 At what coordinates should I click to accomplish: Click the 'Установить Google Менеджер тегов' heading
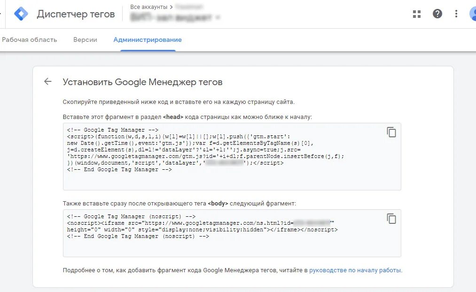tap(142, 82)
